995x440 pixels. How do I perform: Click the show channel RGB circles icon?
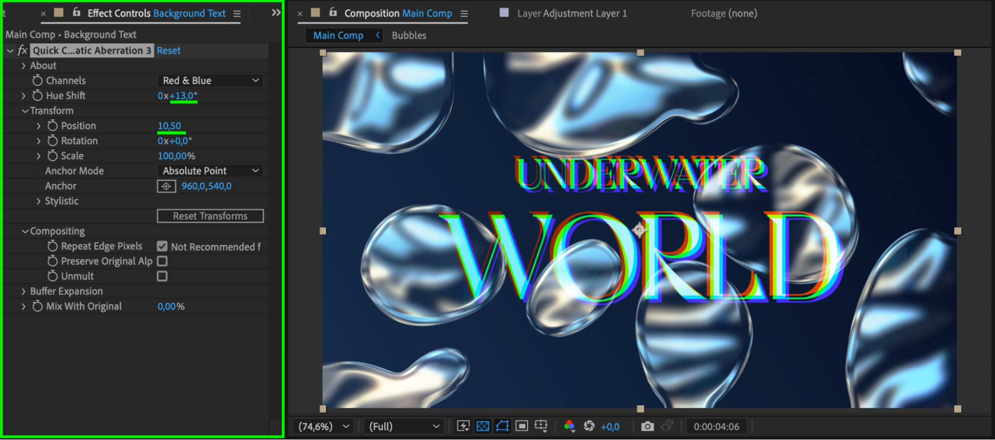[x=569, y=426]
